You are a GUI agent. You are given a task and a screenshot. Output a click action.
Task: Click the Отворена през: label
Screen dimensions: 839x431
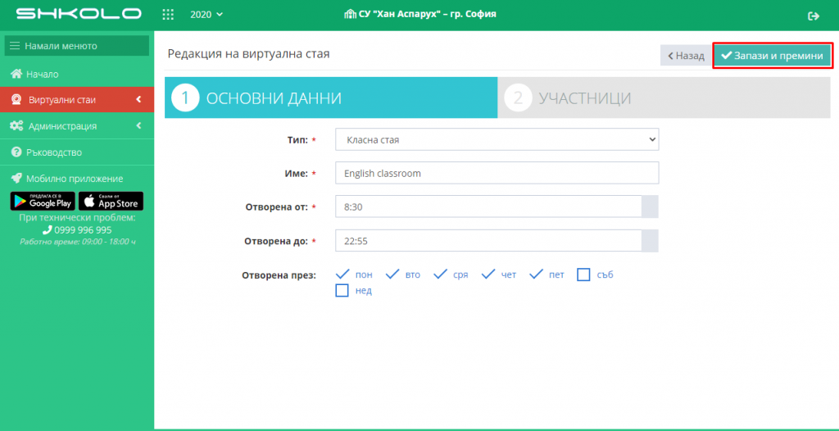click(279, 275)
